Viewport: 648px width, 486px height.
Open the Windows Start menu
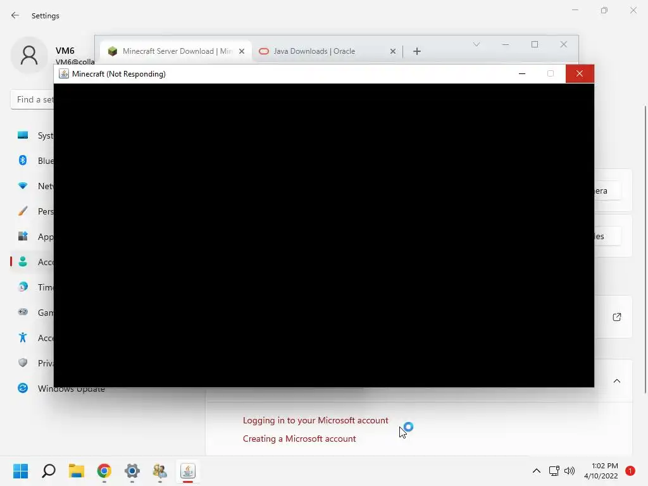click(20, 471)
